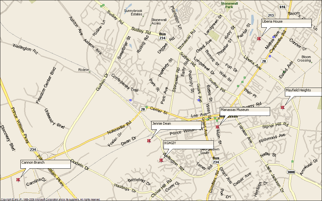
Task: Click the KG4GIY callout label box
Action: pyautogui.click(x=189, y=144)
